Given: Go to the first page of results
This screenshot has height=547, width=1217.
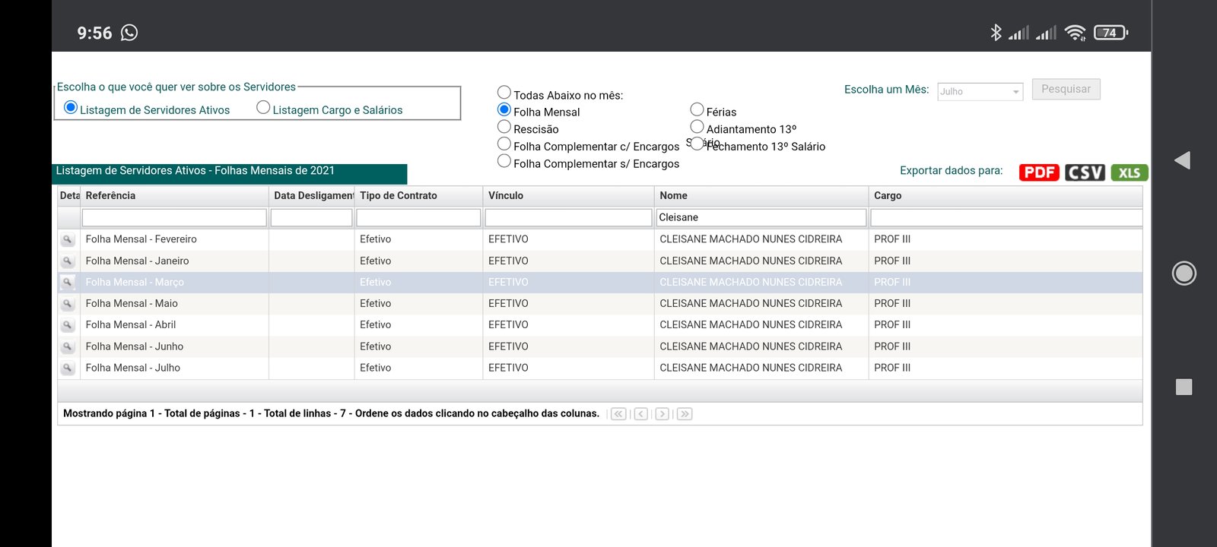Looking at the screenshot, I should tap(618, 414).
